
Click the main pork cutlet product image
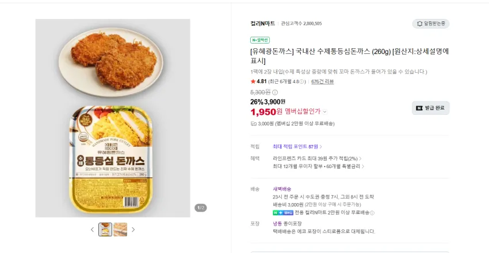click(x=113, y=118)
